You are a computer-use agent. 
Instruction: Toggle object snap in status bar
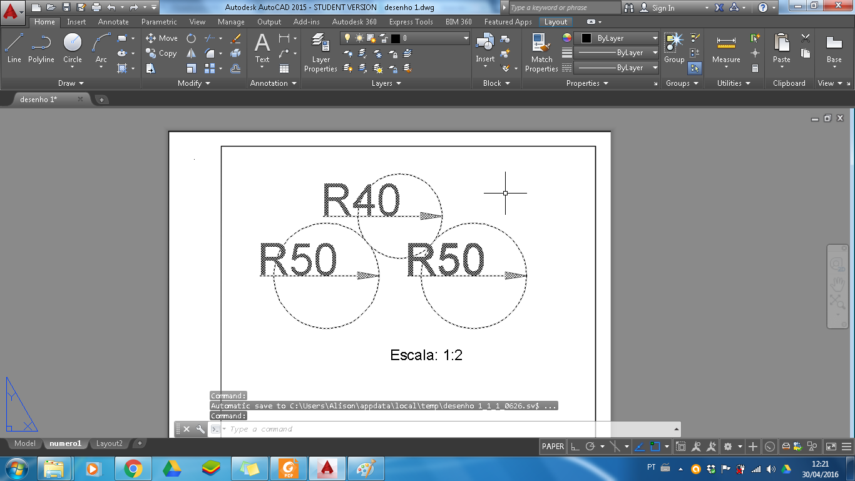(x=615, y=447)
